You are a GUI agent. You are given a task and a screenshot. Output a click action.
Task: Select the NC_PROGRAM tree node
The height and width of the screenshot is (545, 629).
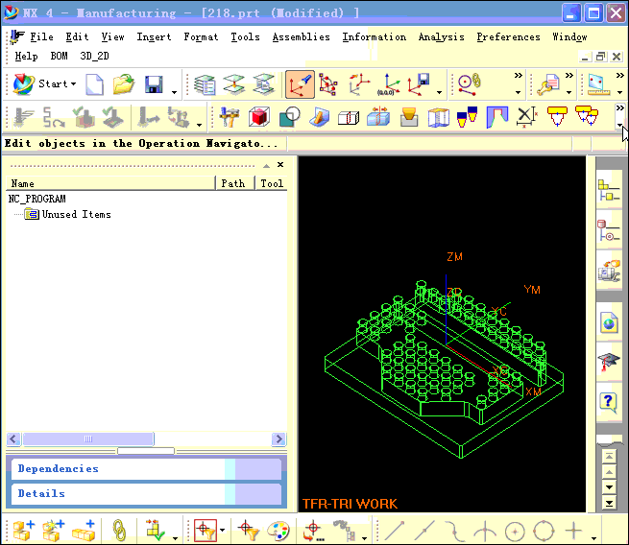point(36,200)
